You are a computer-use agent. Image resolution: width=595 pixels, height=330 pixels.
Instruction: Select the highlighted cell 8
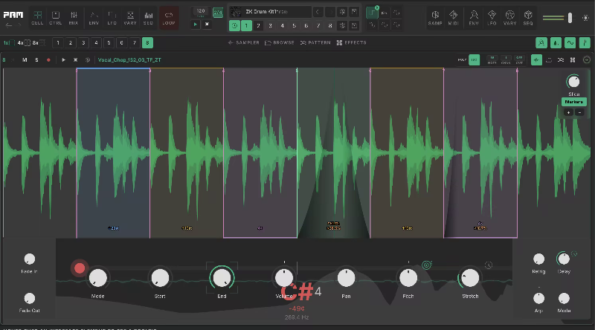coord(147,43)
